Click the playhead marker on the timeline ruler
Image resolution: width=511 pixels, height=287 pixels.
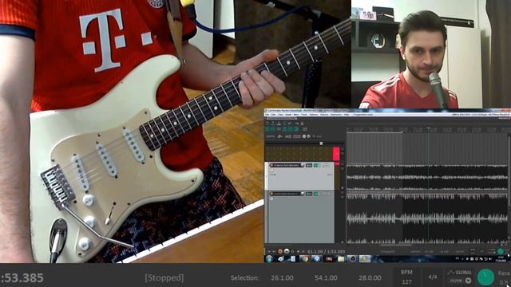pos(429,129)
